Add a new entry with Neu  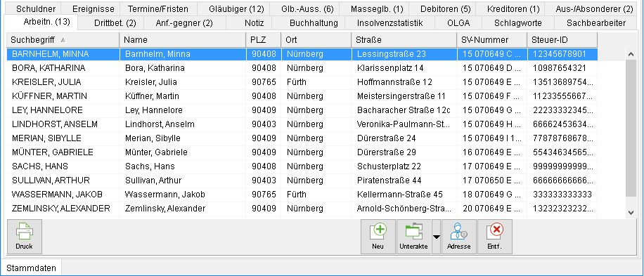point(378,237)
